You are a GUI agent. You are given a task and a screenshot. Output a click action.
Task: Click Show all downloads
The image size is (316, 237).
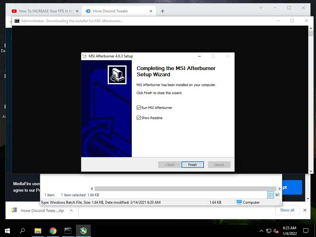pyautogui.click(x=287, y=210)
